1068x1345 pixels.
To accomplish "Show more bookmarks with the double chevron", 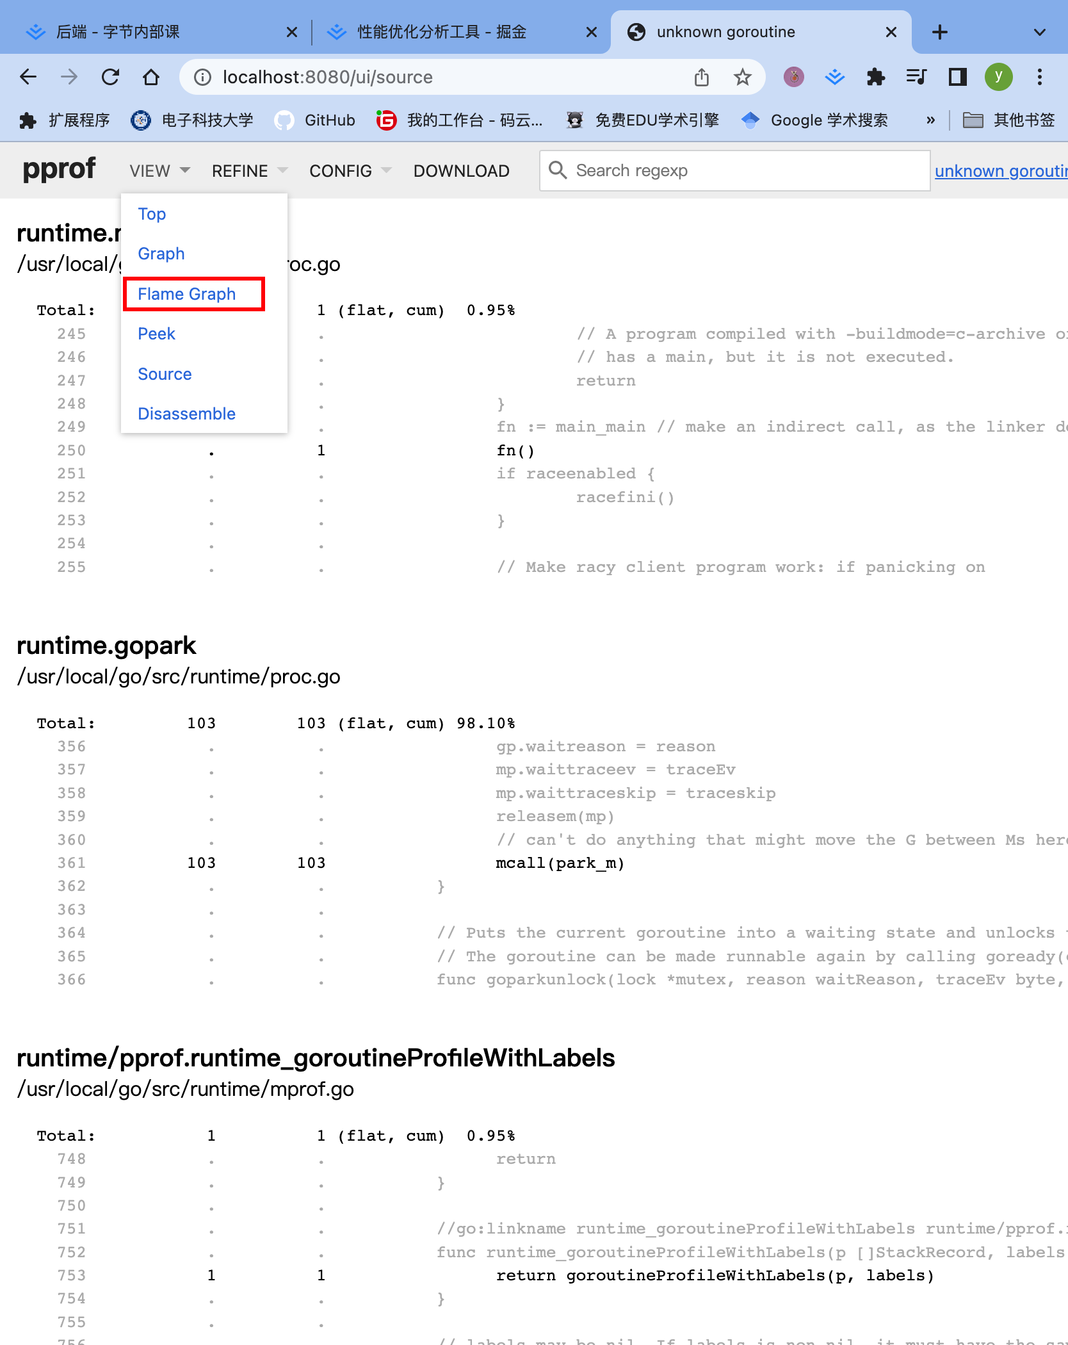I will coord(930,120).
